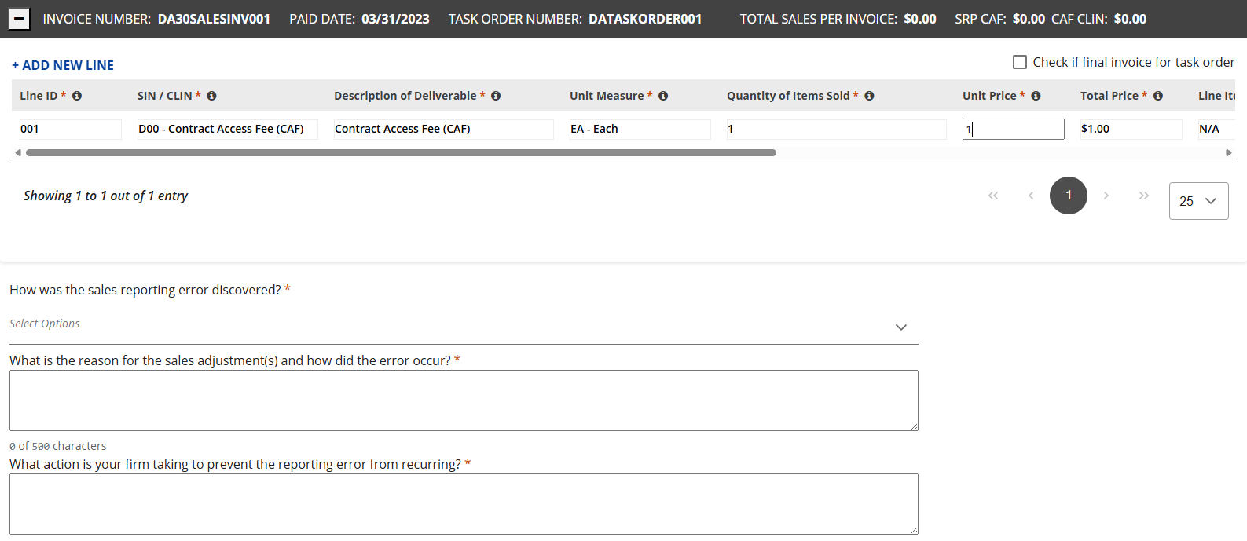Open the SIN / CLIN D00 Contract Access Fee field
This screenshot has width=1247, height=541.
point(228,129)
